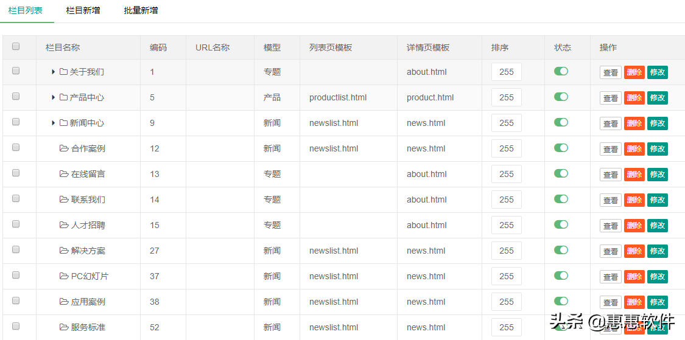Image resolution: width=685 pixels, height=340 pixels.
Task: Click the sort order field for 产品中心
Action: [506, 97]
